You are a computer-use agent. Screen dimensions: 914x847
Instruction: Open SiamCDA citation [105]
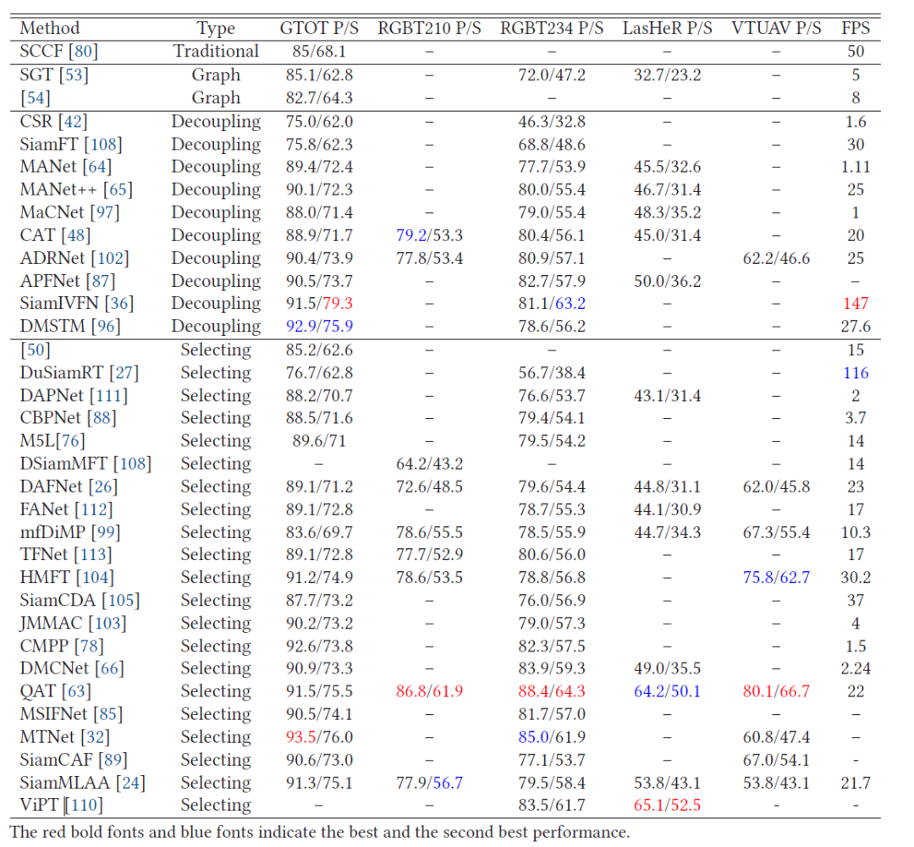pos(121,600)
